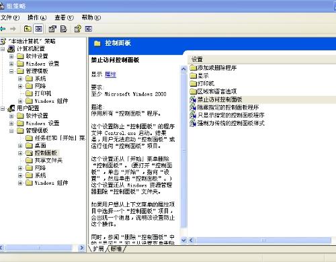Click description pane scroll down arrow
The height and width of the screenshot is (262, 336).
click(x=183, y=241)
